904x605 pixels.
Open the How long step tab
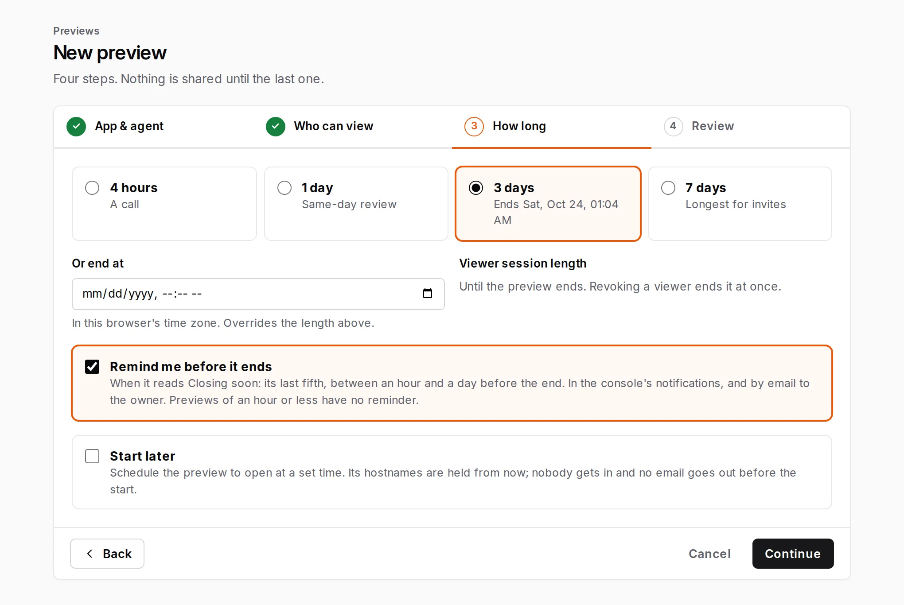coord(551,127)
